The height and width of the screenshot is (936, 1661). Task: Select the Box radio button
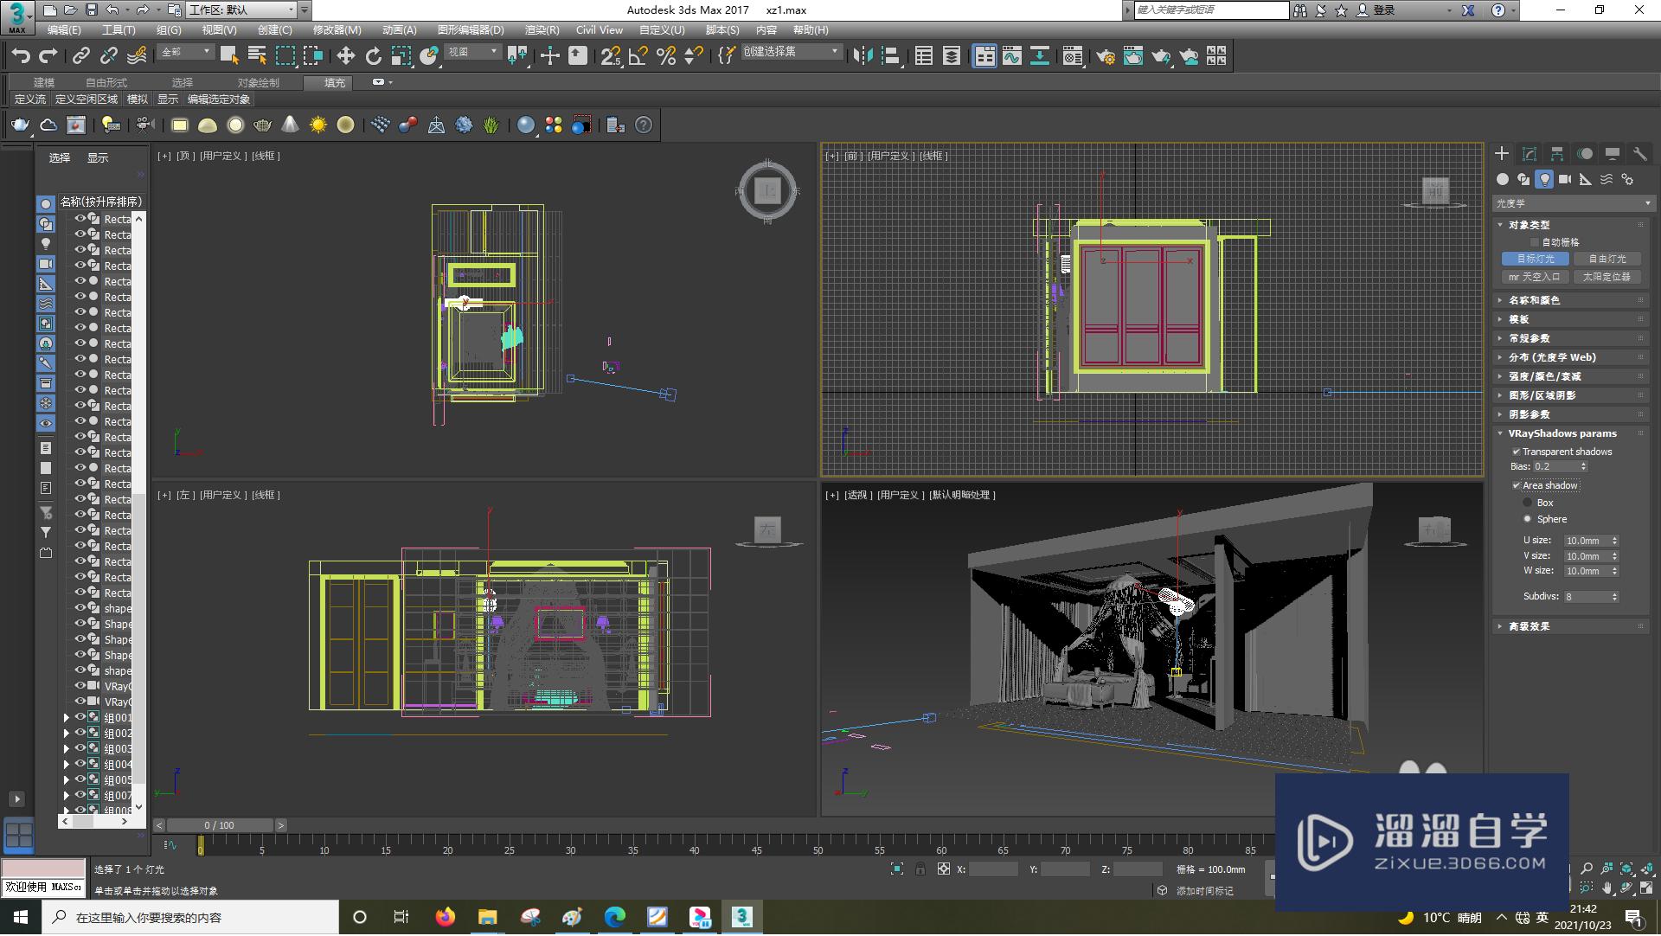coord(1528,503)
